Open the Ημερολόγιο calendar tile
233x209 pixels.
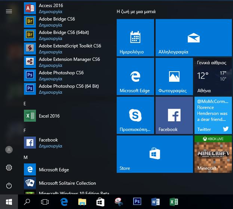(x=135, y=38)
